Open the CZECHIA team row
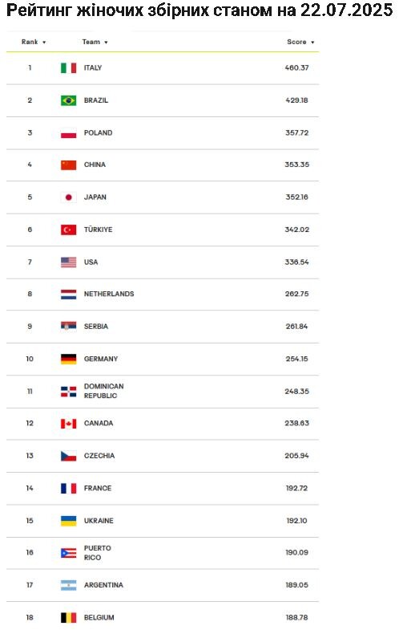 [x=163, y=456]
